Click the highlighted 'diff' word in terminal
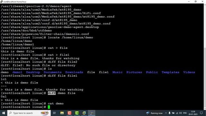206x116 pixels. 52,93
